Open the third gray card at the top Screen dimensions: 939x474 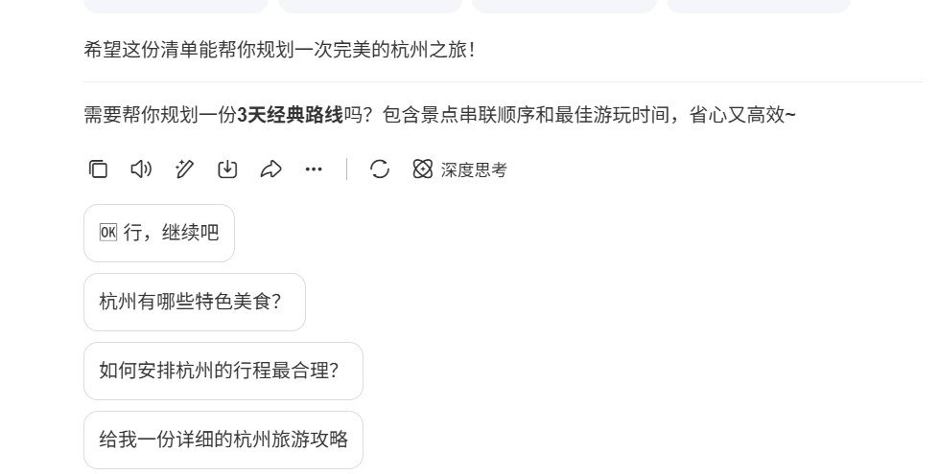[564, 6]
